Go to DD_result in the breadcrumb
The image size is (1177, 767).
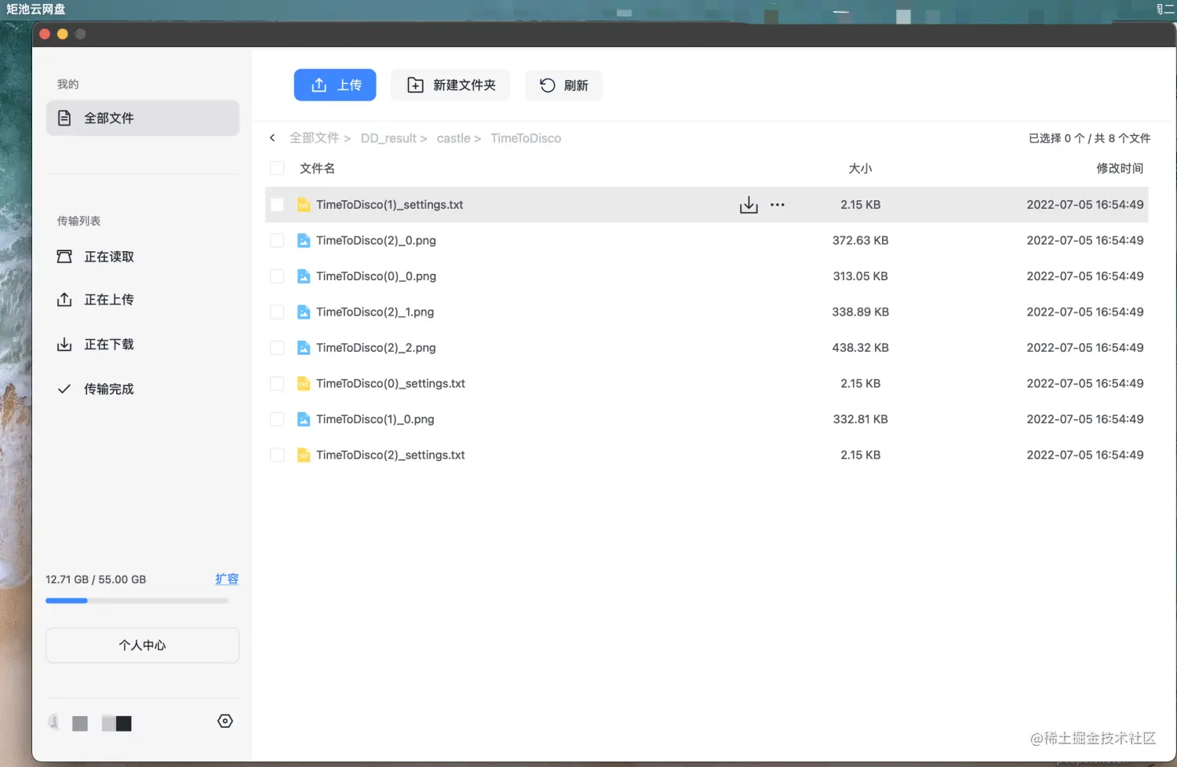[x=389, y=137]
